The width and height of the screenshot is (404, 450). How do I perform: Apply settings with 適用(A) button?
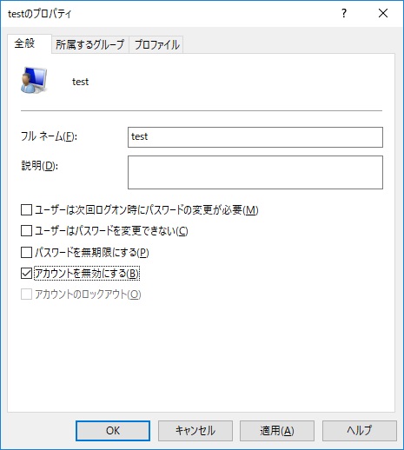pyautogui.click(x=277, y=431)
